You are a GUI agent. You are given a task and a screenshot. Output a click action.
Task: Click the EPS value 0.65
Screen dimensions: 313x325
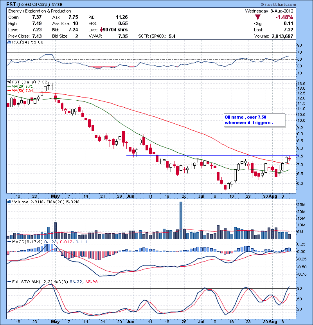coord(123,23)
